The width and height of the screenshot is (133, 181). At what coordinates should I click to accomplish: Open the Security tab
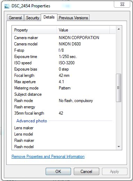point(33,18)
